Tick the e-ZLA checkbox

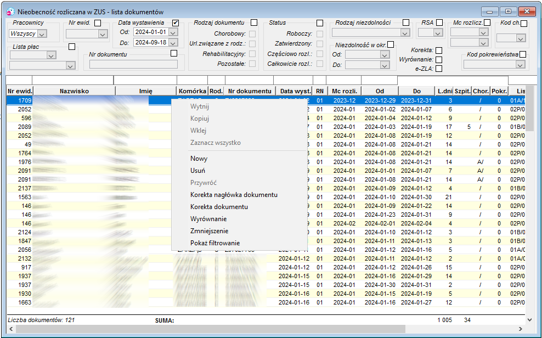pyautogui.click(x=439, y=69)
